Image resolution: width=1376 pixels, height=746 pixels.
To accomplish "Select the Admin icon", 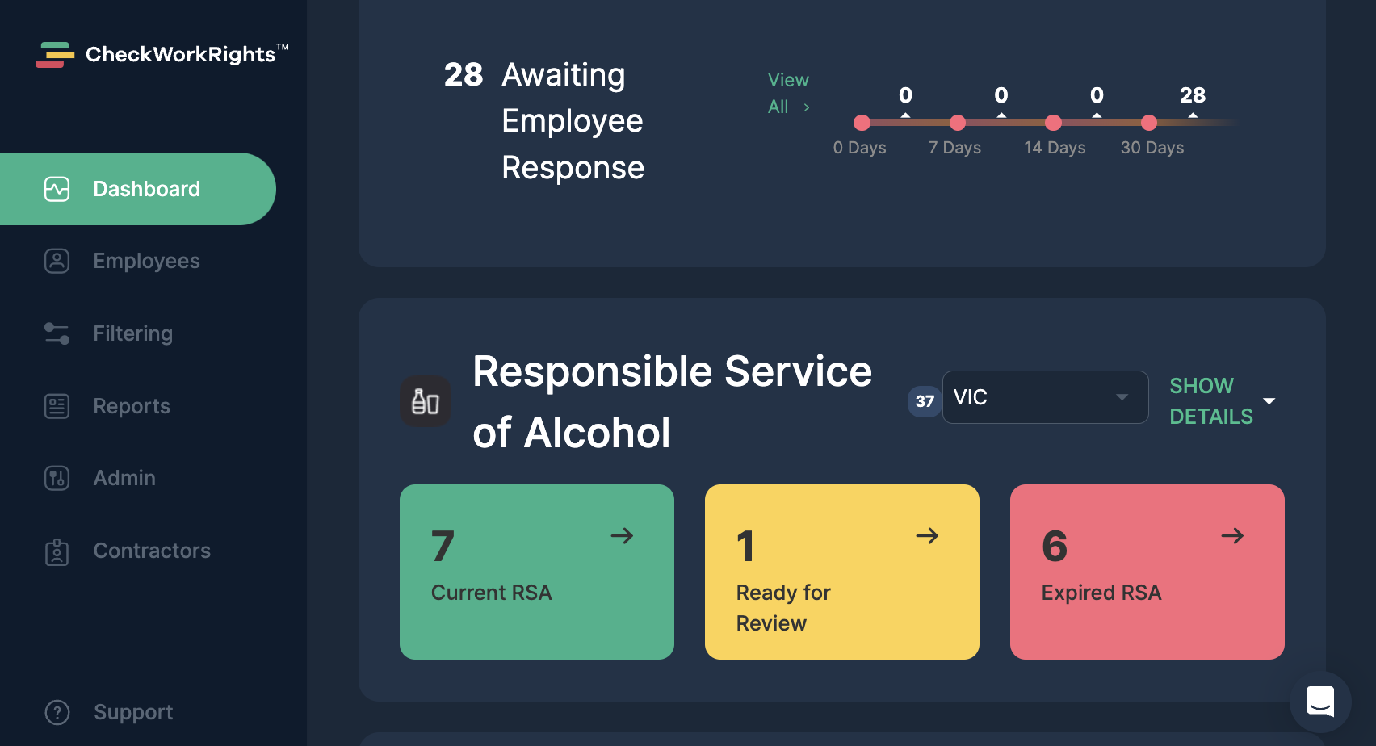I will tap(57, 478).
